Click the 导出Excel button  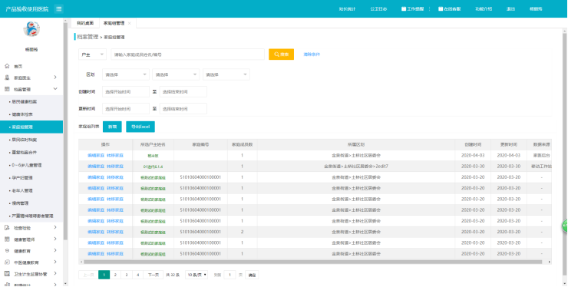click(140, 127)
